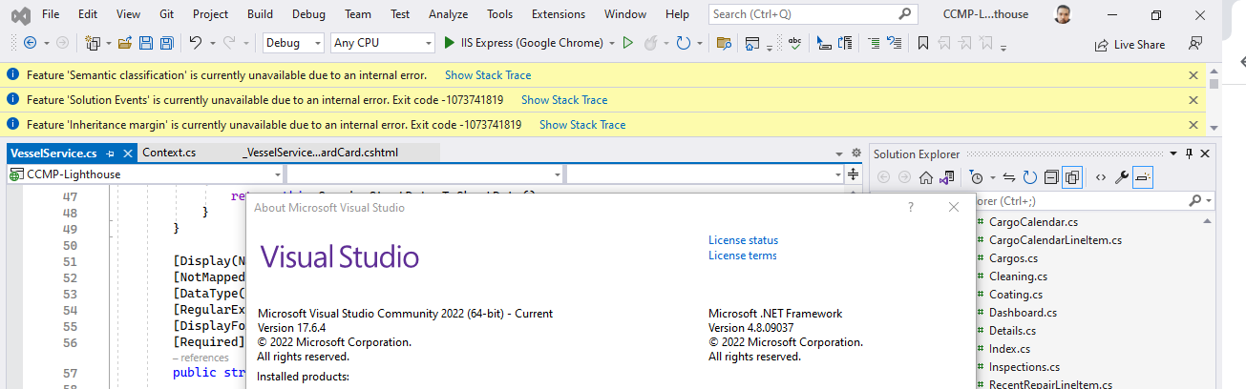
Task: Click the editor settings gear icon
Action: tap(855, 153)
